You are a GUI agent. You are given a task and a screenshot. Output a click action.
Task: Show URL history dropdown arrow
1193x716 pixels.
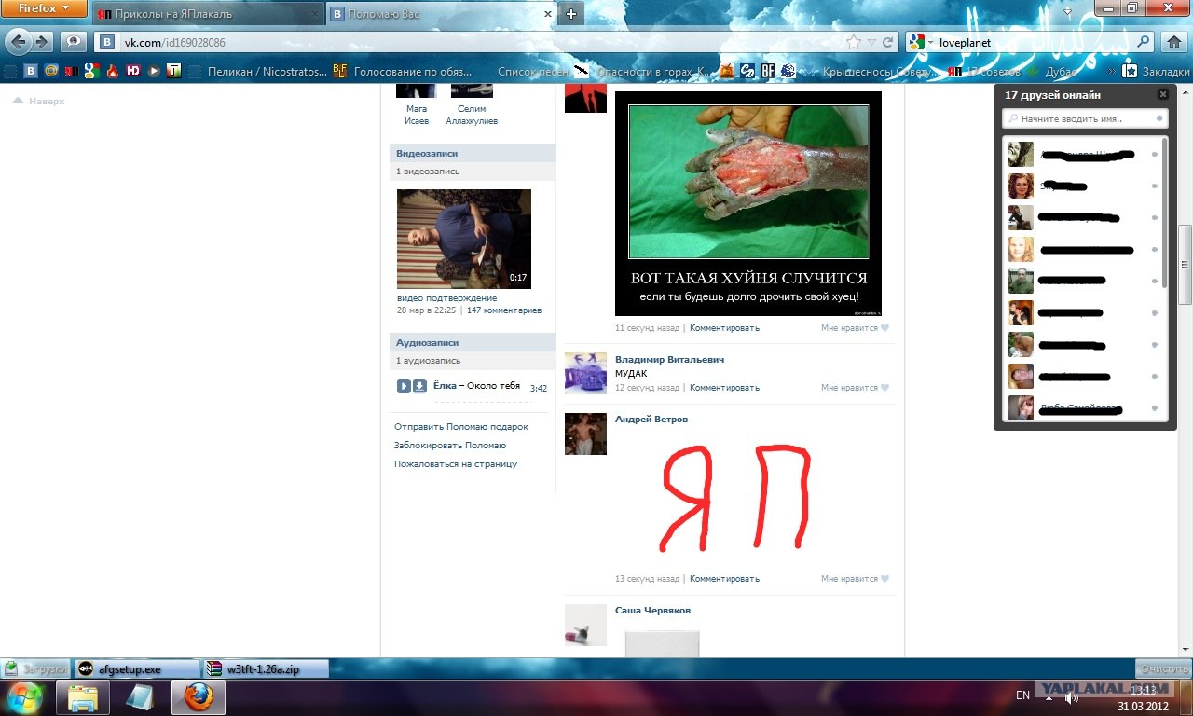coord(871,42)
